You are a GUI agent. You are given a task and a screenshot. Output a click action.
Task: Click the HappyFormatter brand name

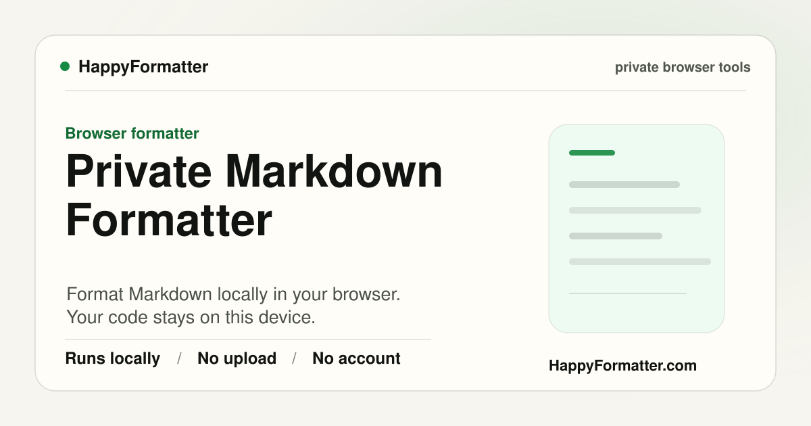click(x=143, y=67)
